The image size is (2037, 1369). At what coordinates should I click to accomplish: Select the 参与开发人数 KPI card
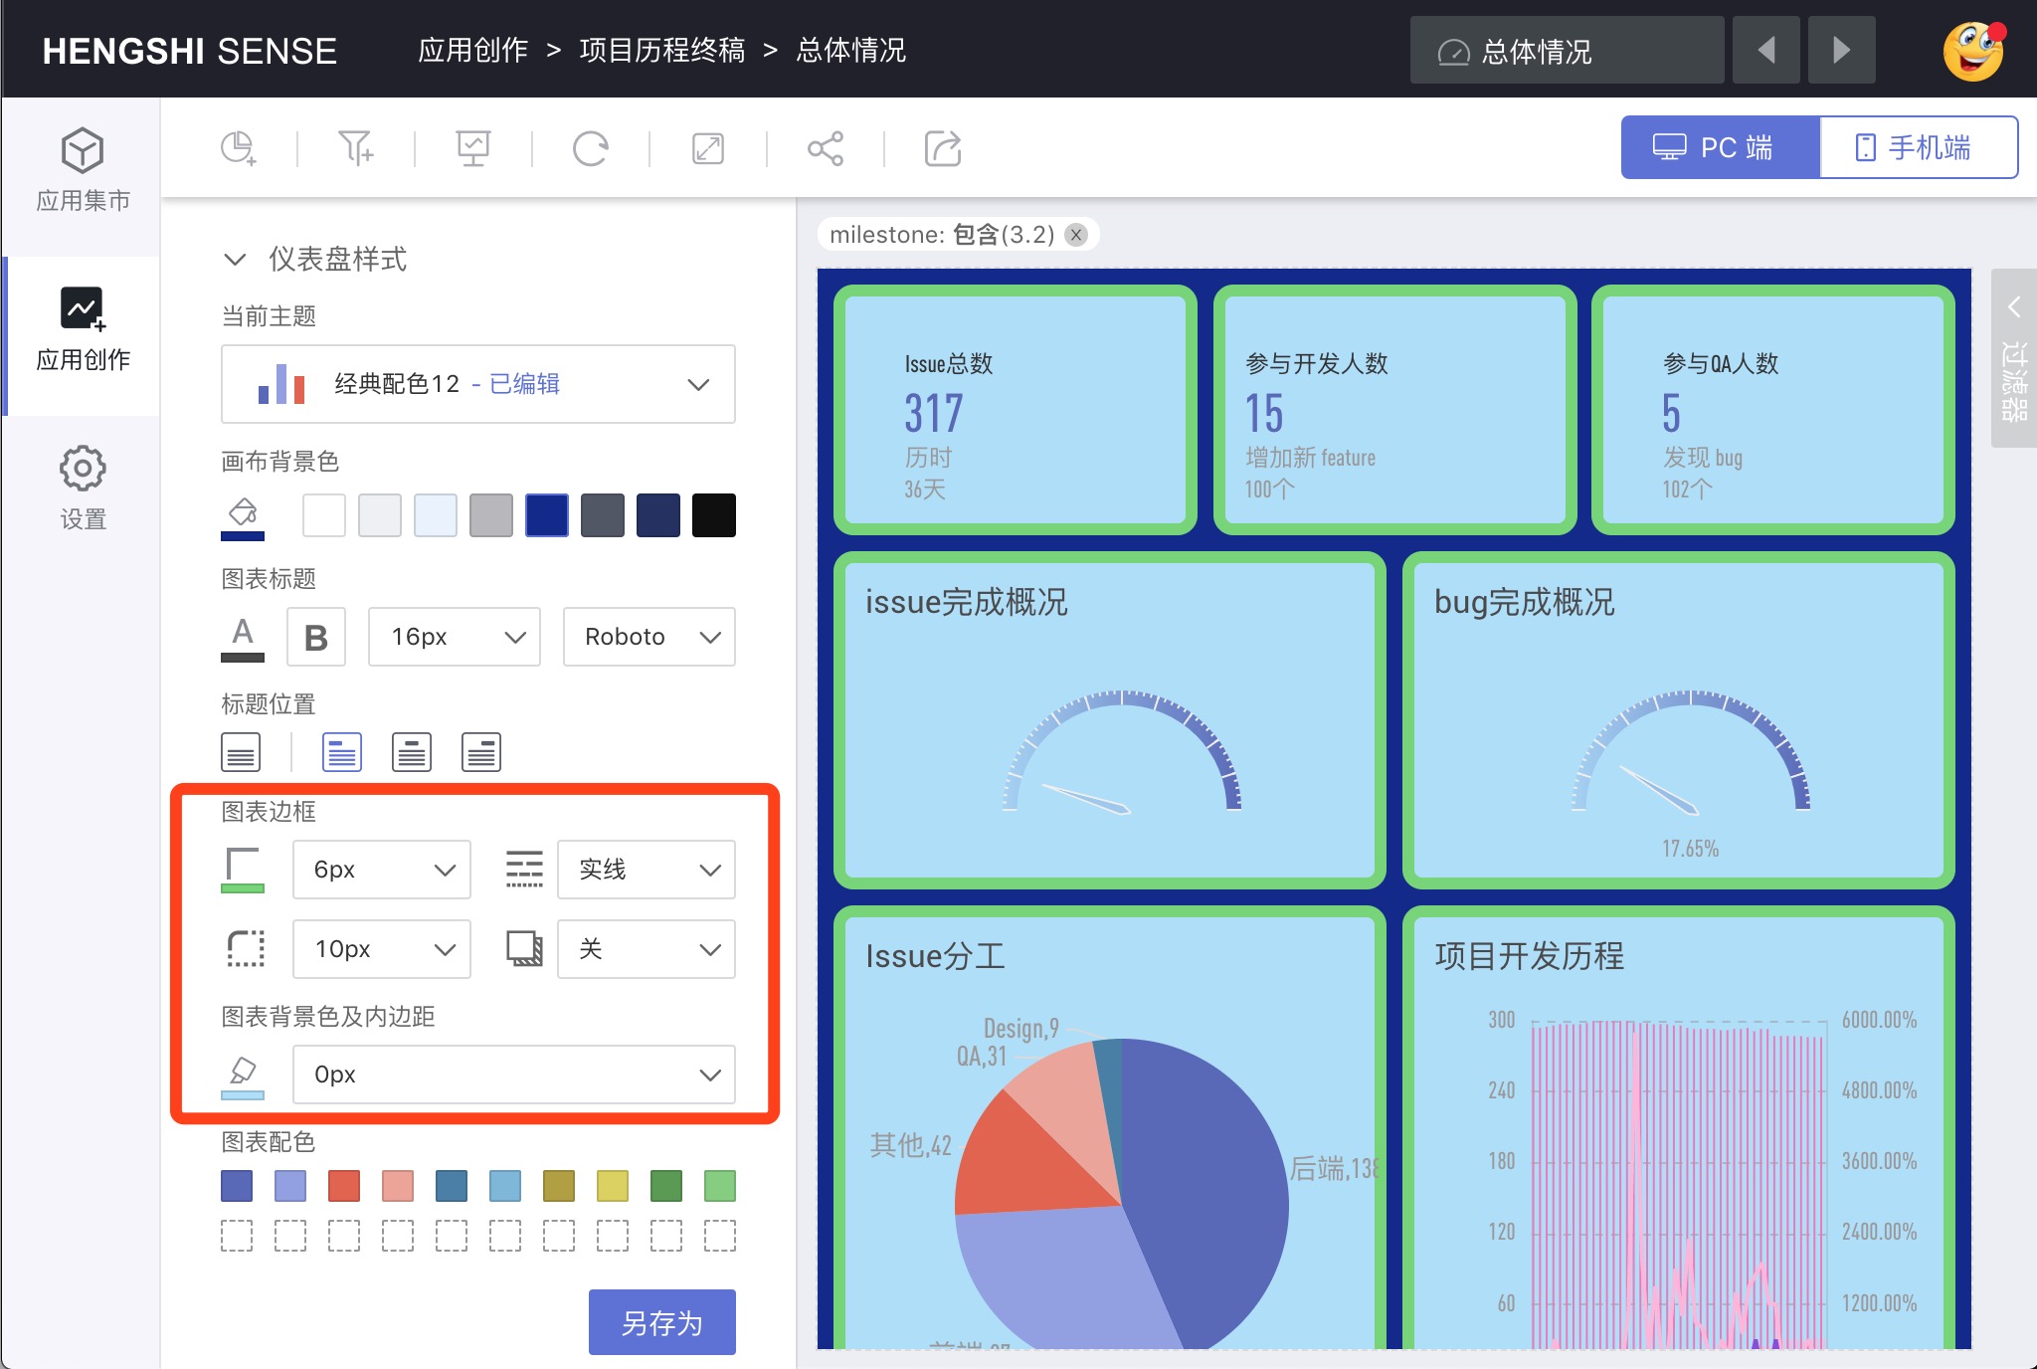[1395, 410]
